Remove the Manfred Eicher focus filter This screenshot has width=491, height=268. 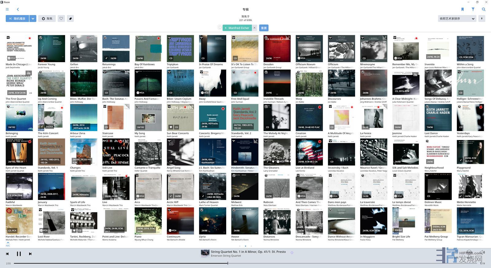[254, 28]
